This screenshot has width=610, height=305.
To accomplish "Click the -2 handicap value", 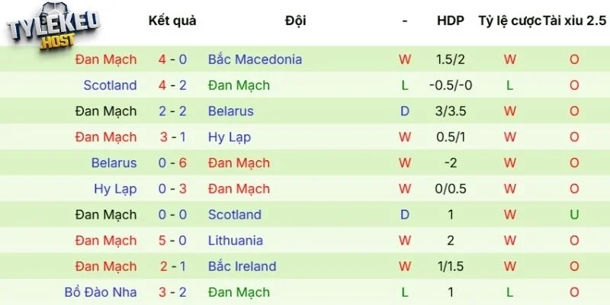I will (x=451, y=163).
